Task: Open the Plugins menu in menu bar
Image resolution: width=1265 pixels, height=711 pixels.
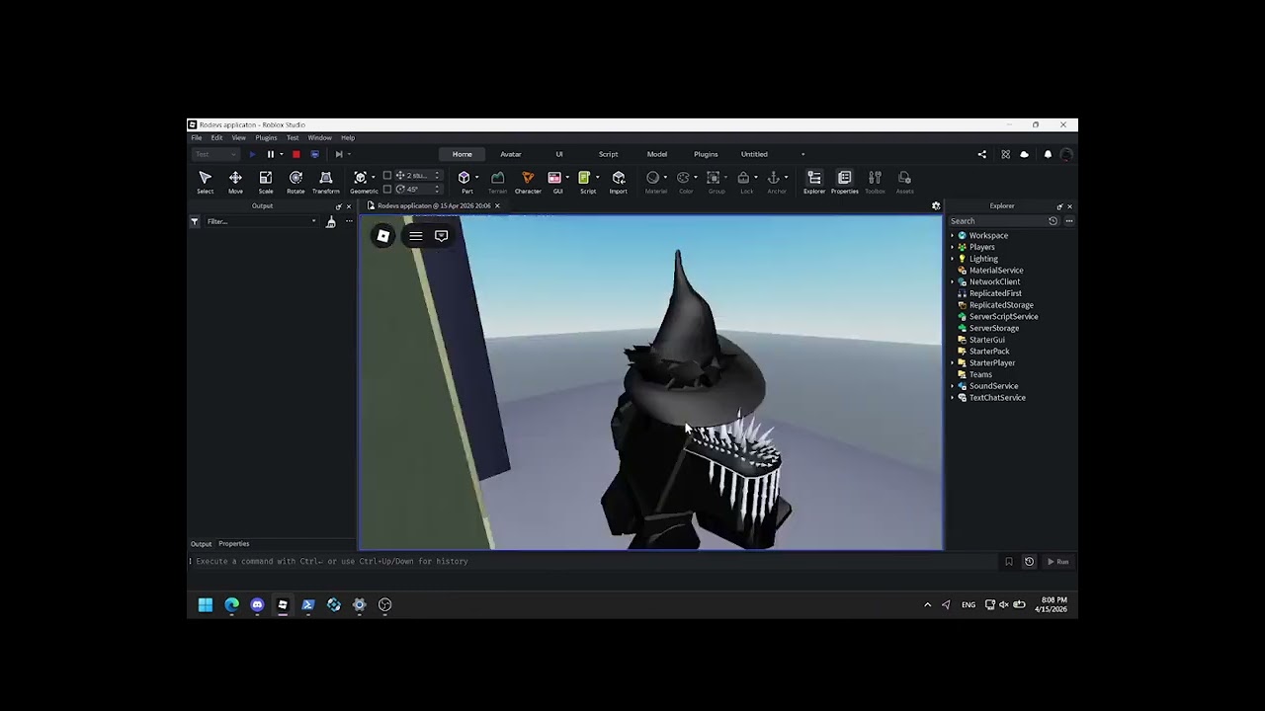Action: (x=266, y=138)
